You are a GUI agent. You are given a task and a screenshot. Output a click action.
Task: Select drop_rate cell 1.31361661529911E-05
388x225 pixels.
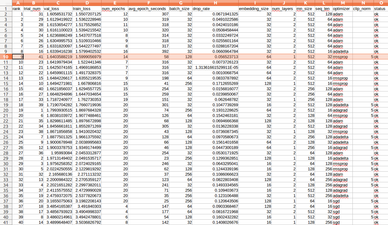tap(215, 67)
